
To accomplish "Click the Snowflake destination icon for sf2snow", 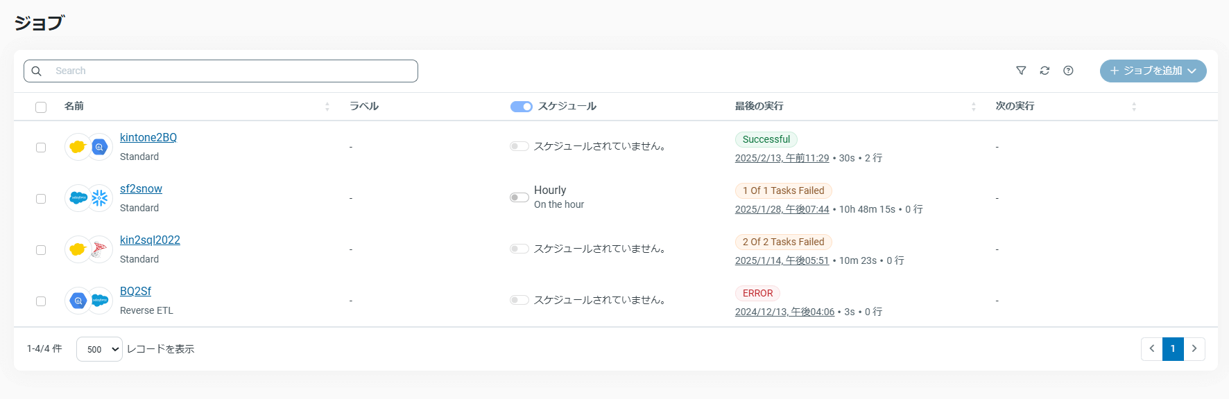I will tap(100, 198).
